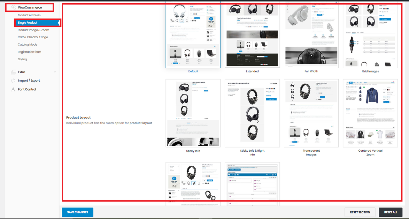Viewport: 409px width, 219px height.
Task: Pick the Sticky Left & Right Info thumbnail
Action: tap(252, 113)
